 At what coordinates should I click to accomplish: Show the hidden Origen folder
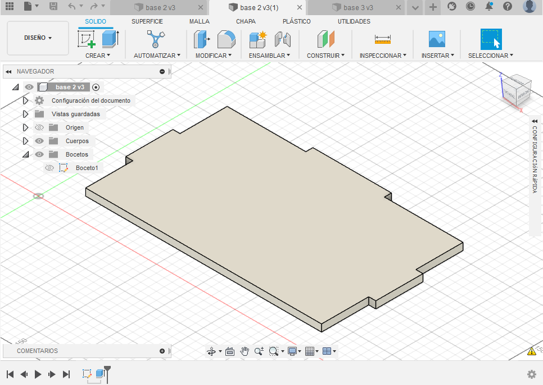pos(39,127)
